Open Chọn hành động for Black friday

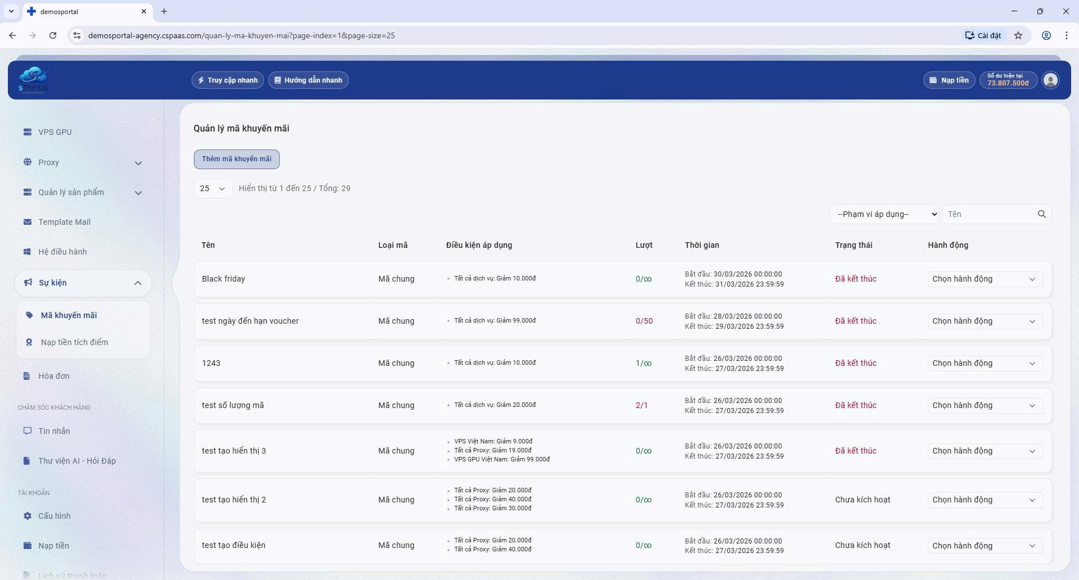985,279
